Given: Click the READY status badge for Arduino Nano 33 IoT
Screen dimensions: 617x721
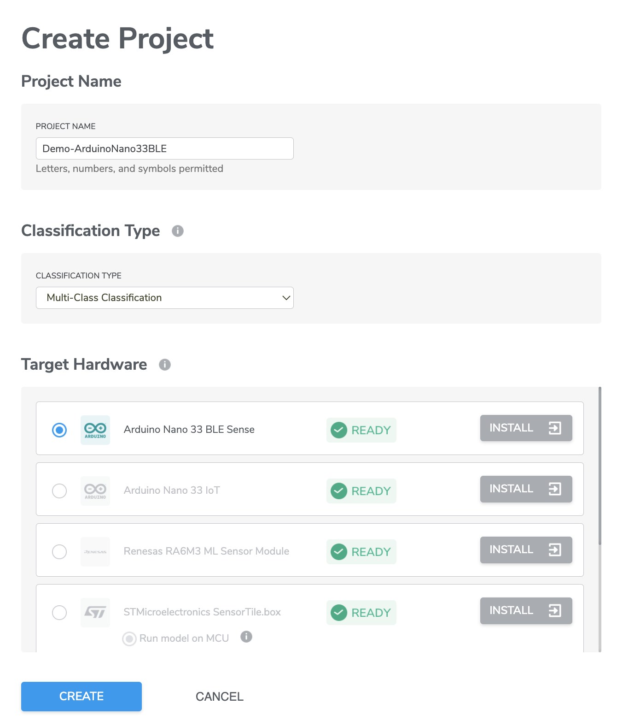Looking at the screenshot, I should pyautogui.click(x=361, y=491).
